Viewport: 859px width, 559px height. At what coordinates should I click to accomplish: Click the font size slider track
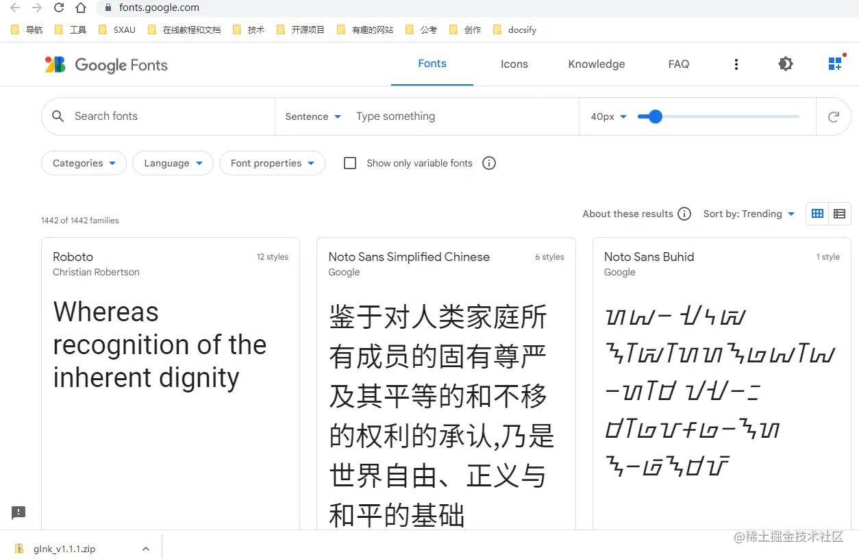pyautogui.click(x=719, y=116)
